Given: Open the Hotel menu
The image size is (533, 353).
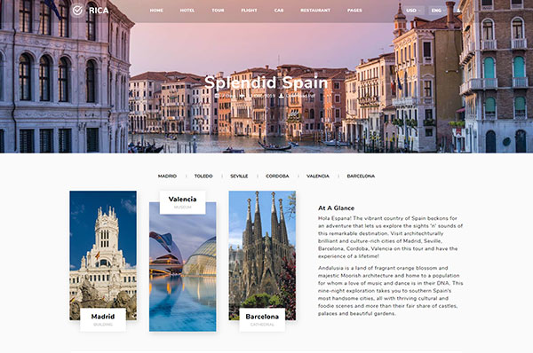Looking at the screenshot, I should pos(187,11).
